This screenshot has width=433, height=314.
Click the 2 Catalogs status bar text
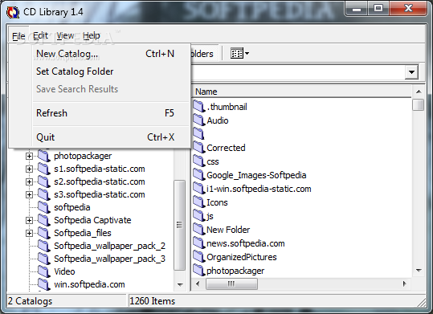[x=30, y=301]
